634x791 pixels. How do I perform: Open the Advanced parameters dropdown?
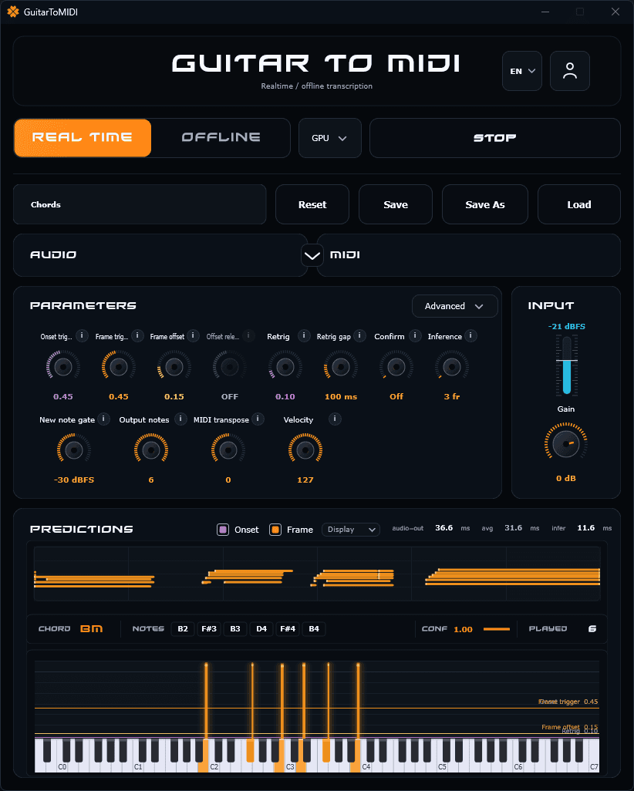[x=454, y=306]
